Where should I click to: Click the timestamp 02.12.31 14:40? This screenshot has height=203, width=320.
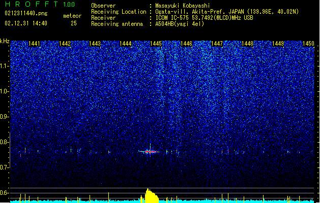(26, 23)
